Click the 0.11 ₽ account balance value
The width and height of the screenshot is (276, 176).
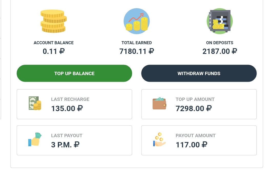click(x=54, y=51)
